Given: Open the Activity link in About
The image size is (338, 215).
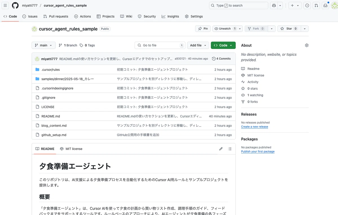Looking at the screenshot, I should (x=250, y=82).
